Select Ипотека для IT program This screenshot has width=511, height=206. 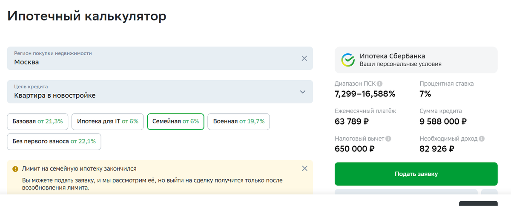pos(108,122)
